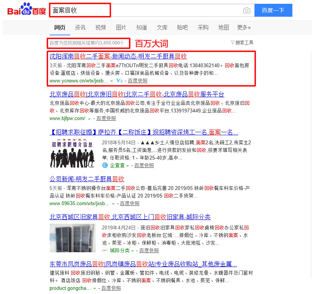
Task: Select the 网页 tab
Action: click(x=60, y=27)
